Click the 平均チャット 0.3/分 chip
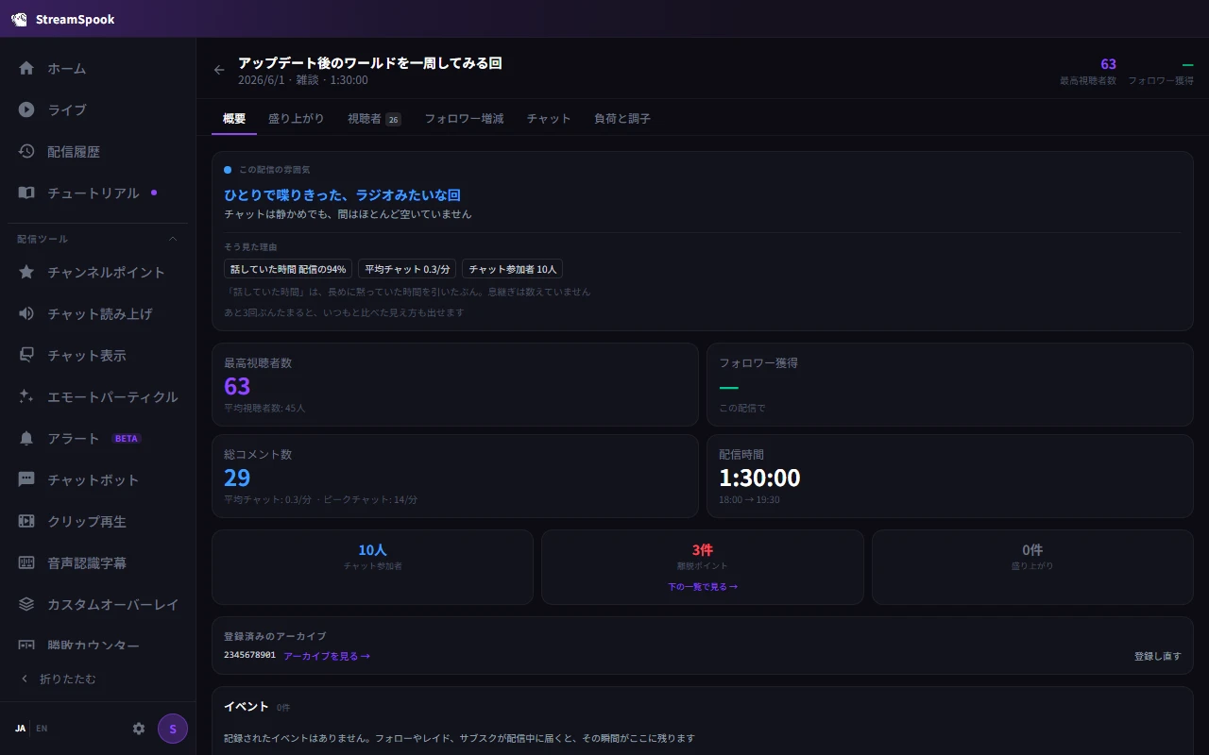Screen dimensions: 1209x755 point(407,269)
